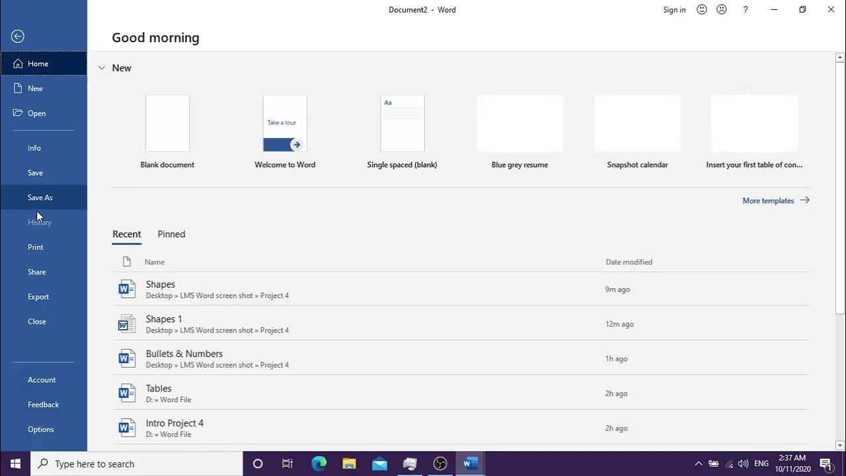Open the Info page
The width and height of the screenshot is (846, 476).
44,148
